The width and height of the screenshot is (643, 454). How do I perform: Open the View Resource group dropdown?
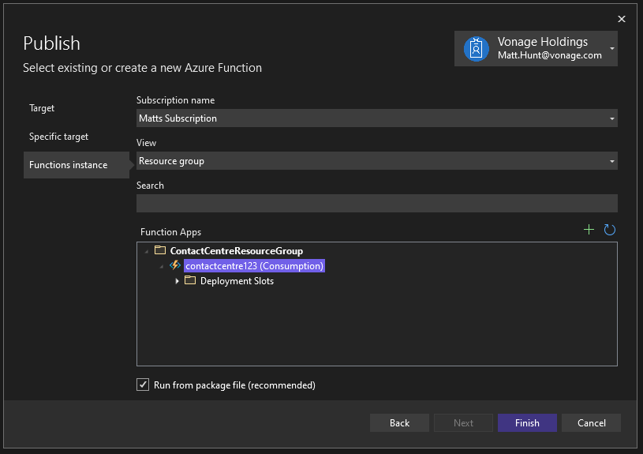point(377,161)
